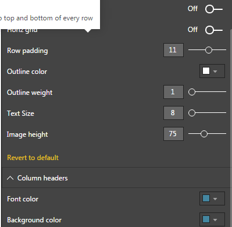Collapse the Column headers section chevron
Image resolution: width=232 pixels, height=227 pixels.
pos(10,178)
